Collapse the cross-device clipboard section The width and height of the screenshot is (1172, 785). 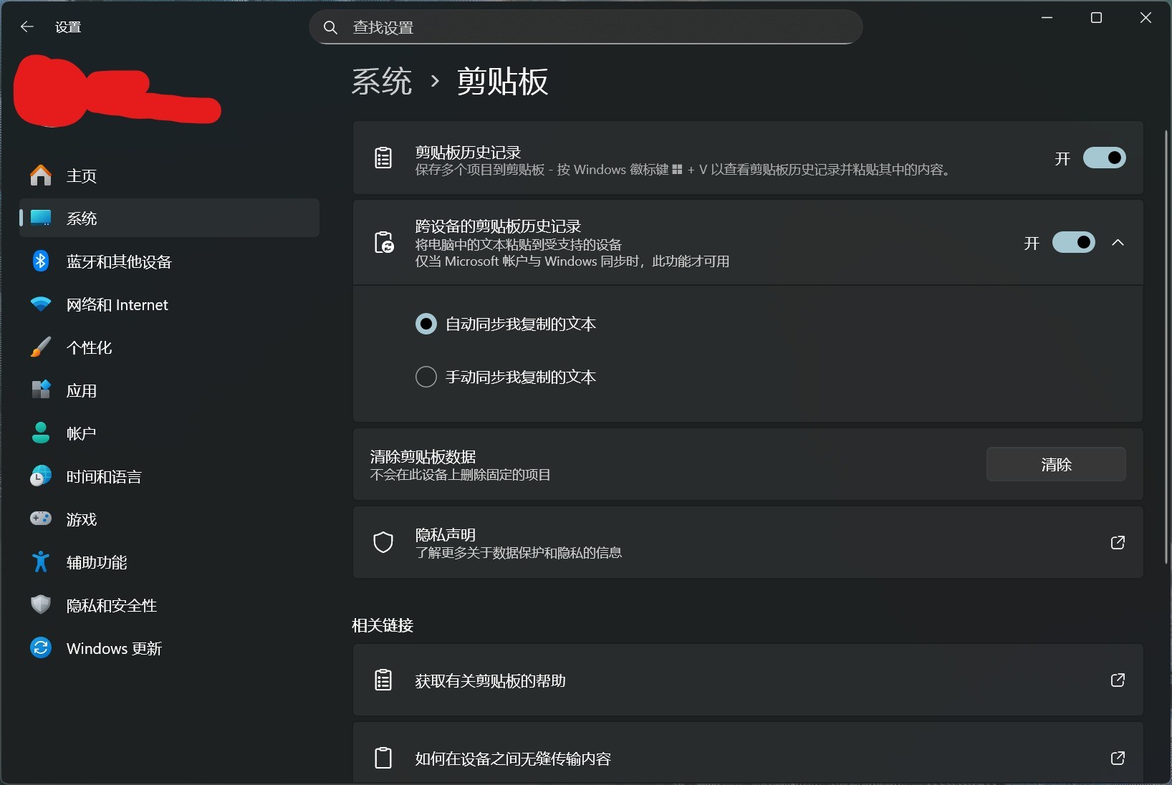1118,242
